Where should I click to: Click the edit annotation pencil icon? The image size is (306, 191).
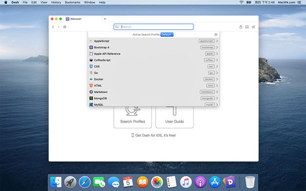tap(253, 27)
